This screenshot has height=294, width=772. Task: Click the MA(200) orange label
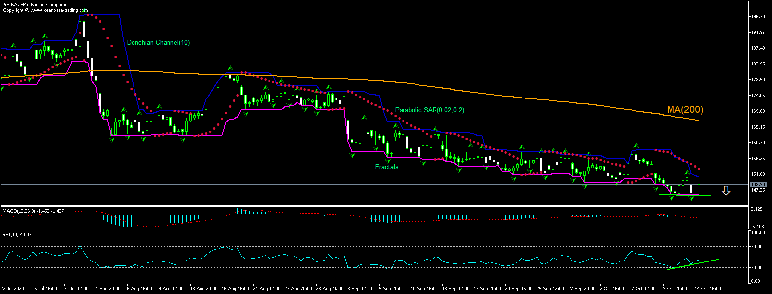coord(685,109)
